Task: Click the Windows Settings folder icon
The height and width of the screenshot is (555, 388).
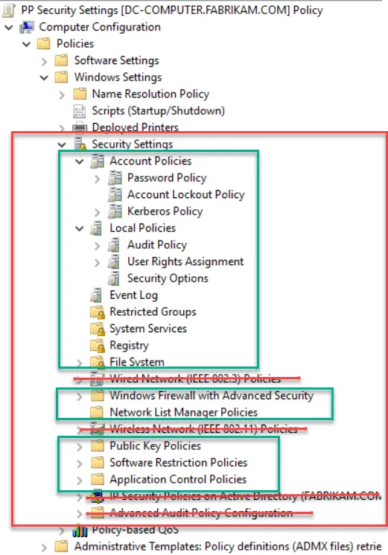Action: click(x=61, y=77)
